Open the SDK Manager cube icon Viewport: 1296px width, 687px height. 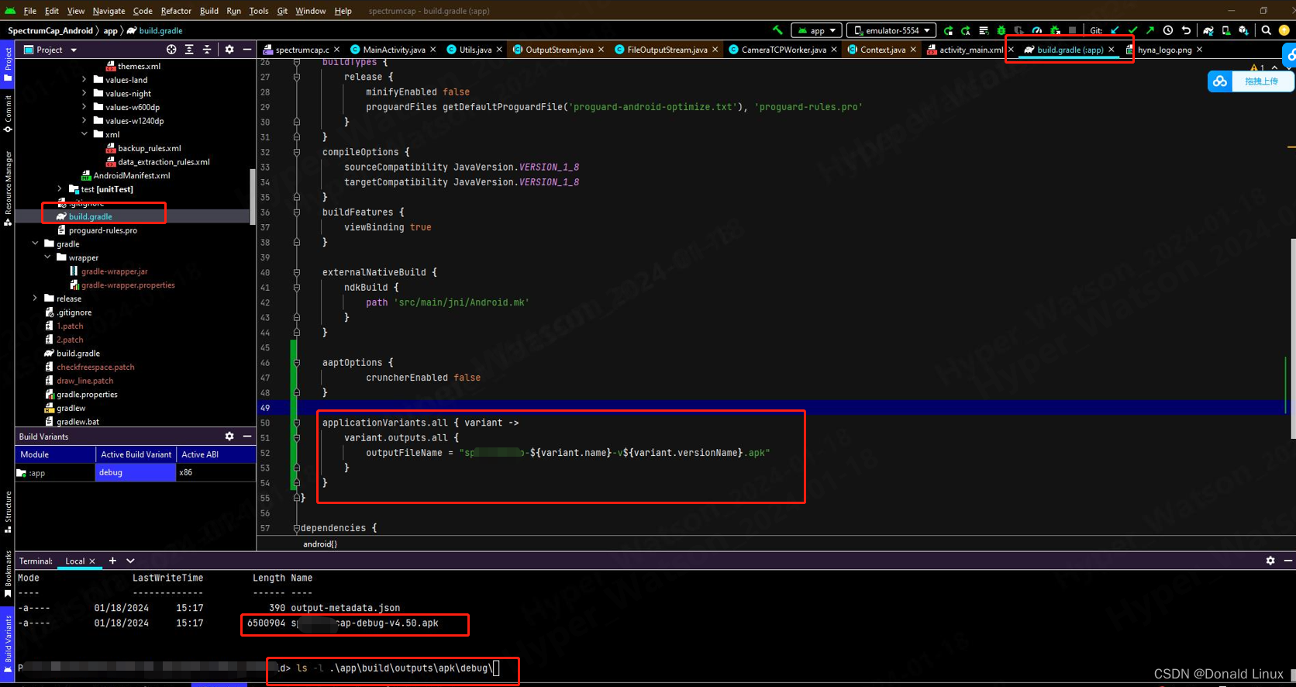pos(1244,30)
